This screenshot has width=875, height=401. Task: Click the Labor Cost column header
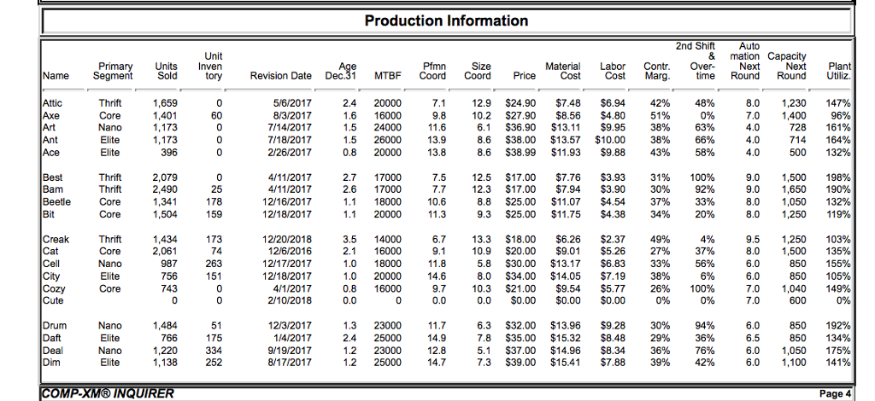point(614,71)
